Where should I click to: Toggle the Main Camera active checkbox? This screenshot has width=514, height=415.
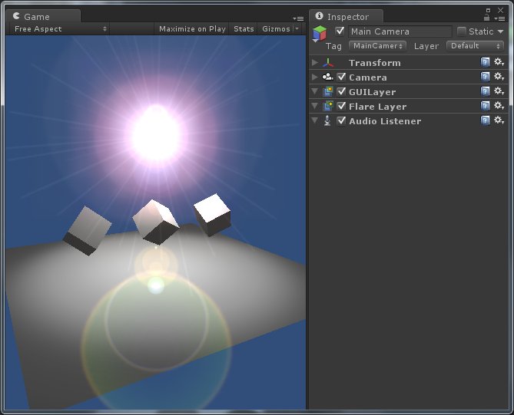tap(340, 31)
